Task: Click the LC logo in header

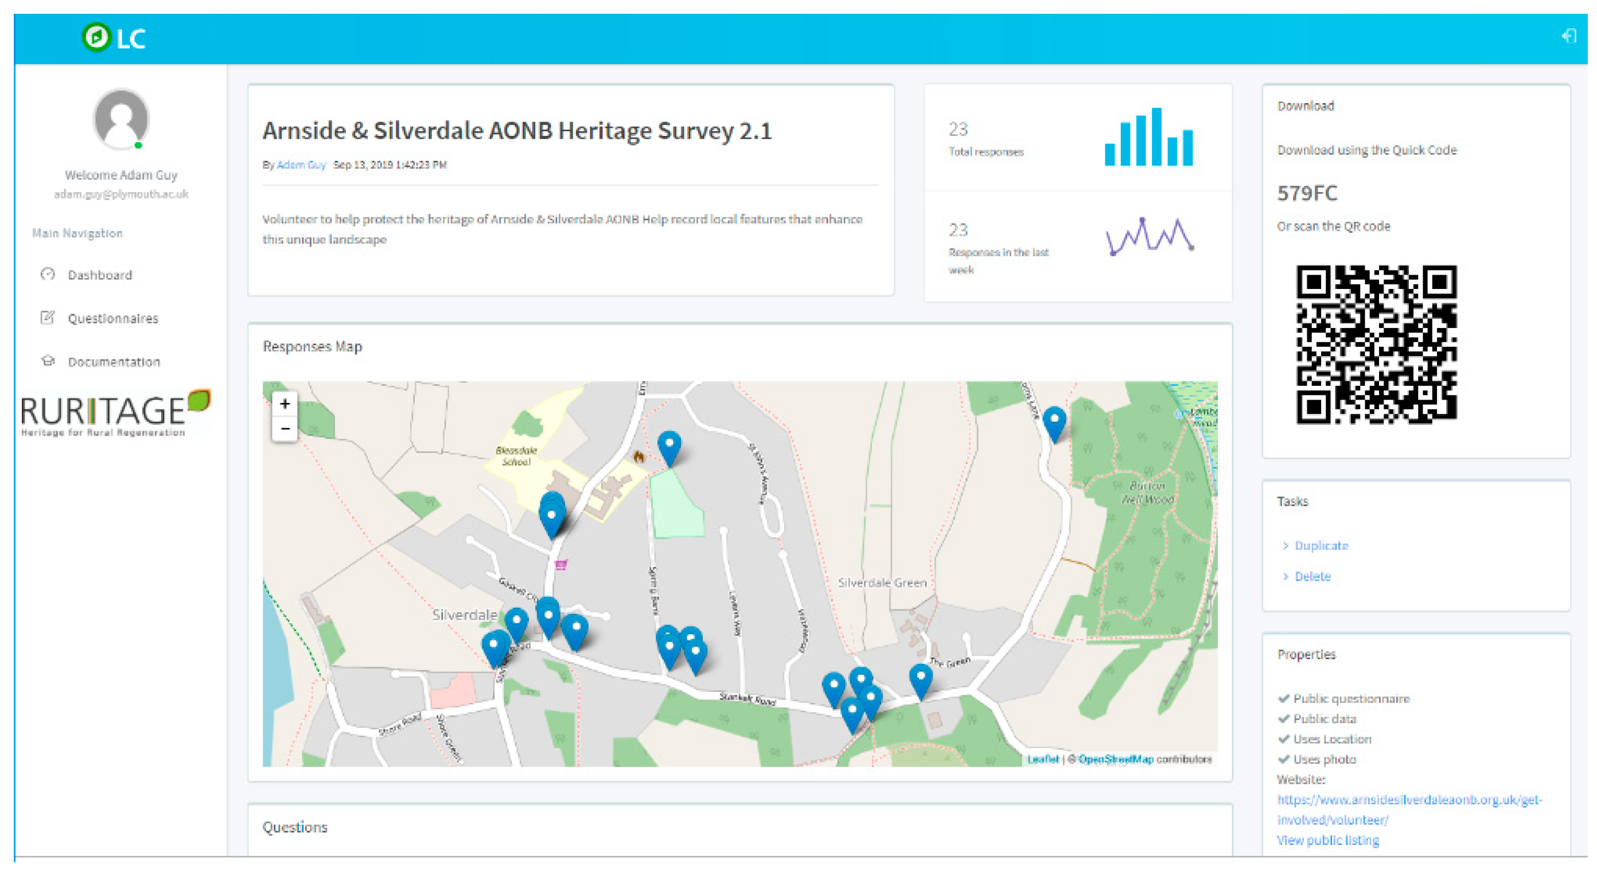Action: coord(114,38)
